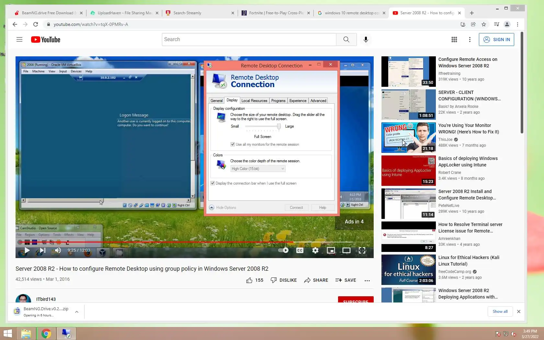Image resolution: width=544 pixels, height=340 pixels.
Task: Close the downloads bar
Action: pos(519,312)
